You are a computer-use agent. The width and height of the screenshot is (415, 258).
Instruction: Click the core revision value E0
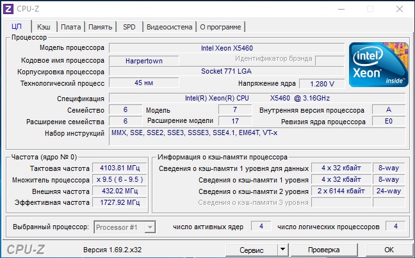[x=389, y=121]
